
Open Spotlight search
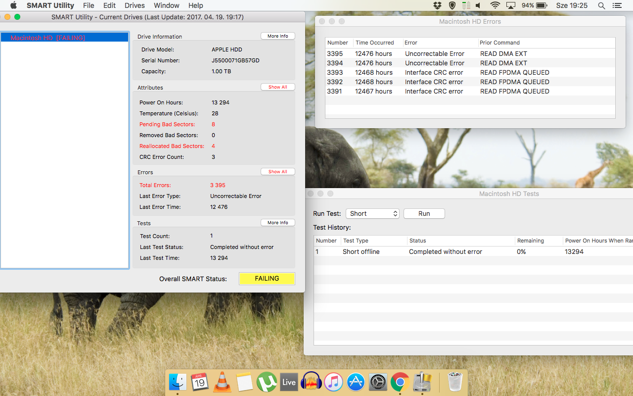pos(601,5)
